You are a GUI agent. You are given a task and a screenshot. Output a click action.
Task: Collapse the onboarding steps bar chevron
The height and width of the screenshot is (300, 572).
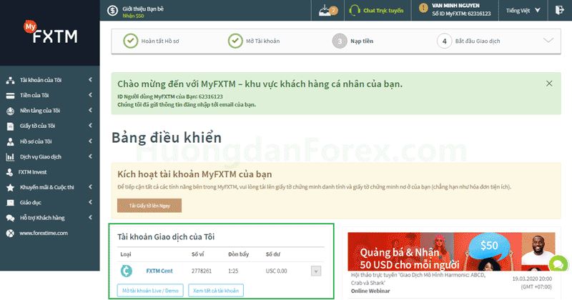click(548, 41)
